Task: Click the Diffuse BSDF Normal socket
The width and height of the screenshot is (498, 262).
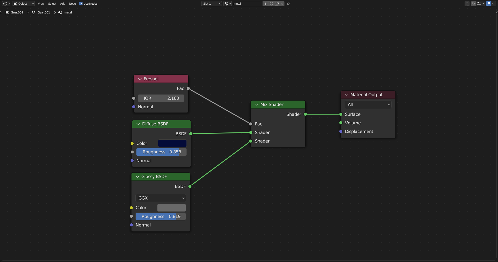Action: pyautogui.click(x=132, y=161)
